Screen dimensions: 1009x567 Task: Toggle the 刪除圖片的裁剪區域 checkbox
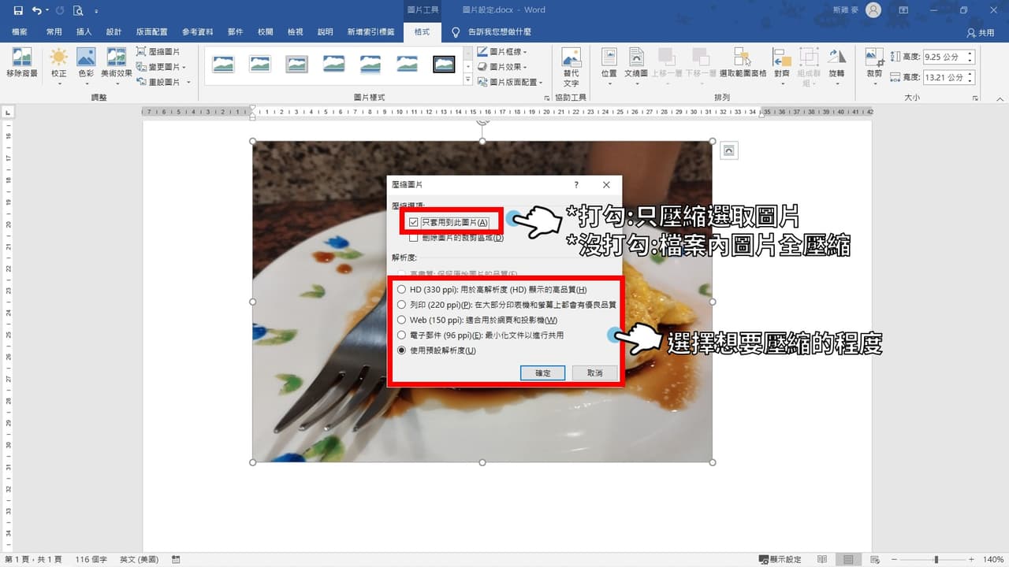coord(414,238)
